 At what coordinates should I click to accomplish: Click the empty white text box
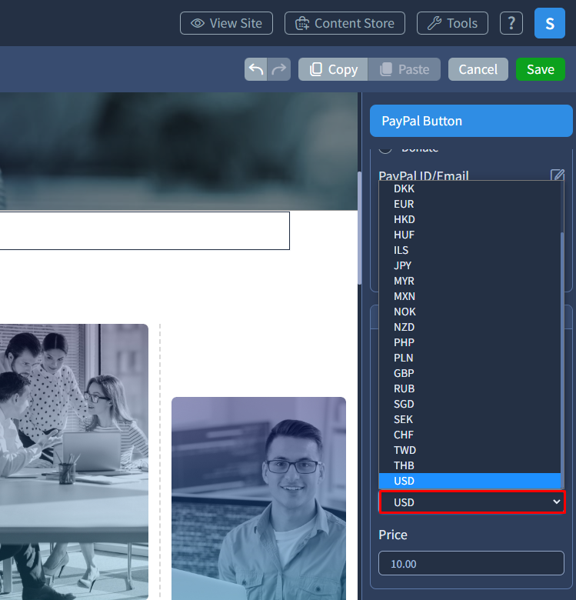(145, 231)
